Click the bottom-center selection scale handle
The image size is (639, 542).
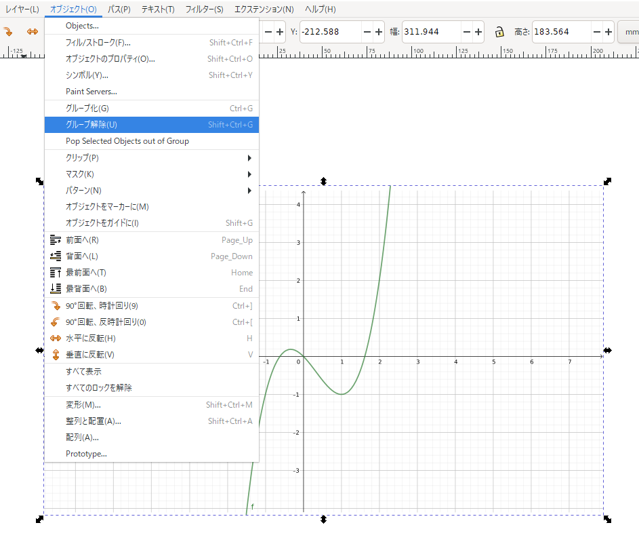coord(324,519)
